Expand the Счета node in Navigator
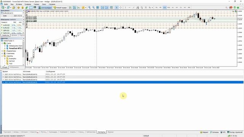Image resolution: width=244 pixels, height=137 pixels. click(2, 43)
